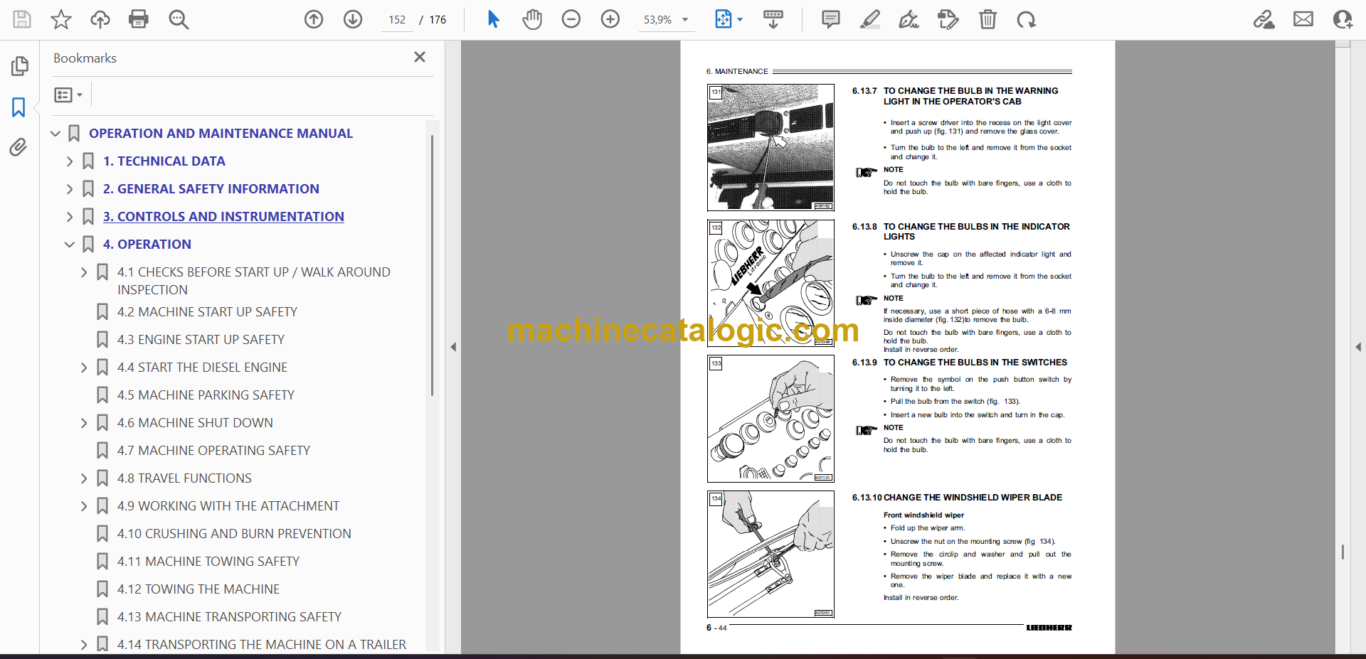Click the upload to cloud icon
This screenshot has width=1366, height=659.
click(100, 19)
